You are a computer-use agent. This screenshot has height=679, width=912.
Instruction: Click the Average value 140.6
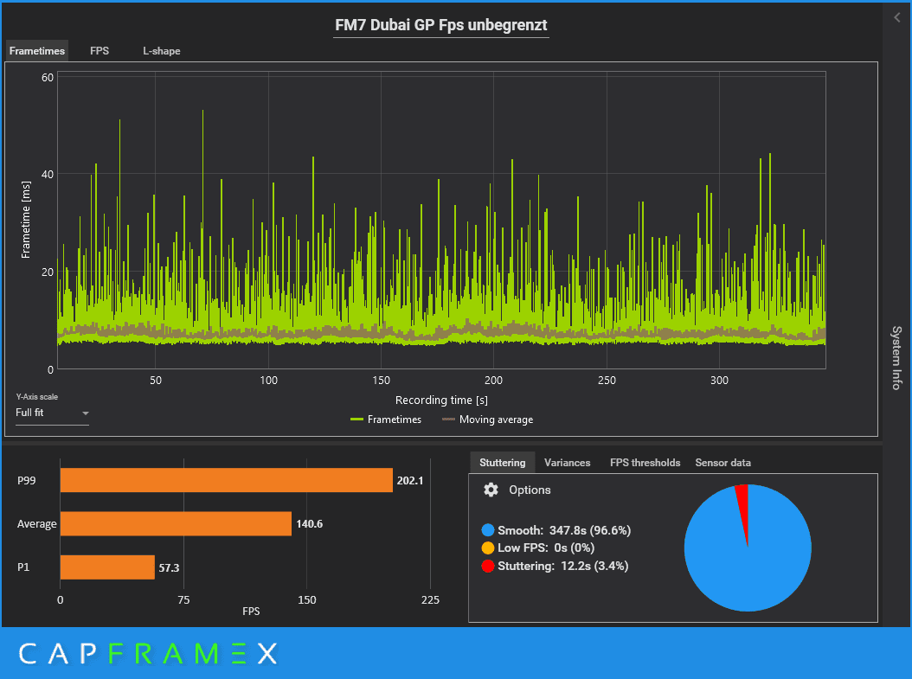(310, 524)
